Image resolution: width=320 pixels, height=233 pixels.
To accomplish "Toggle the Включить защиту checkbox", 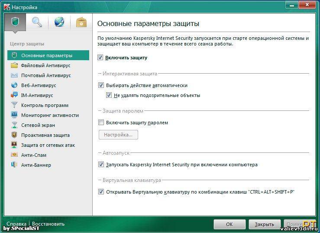I will point(100,57).
